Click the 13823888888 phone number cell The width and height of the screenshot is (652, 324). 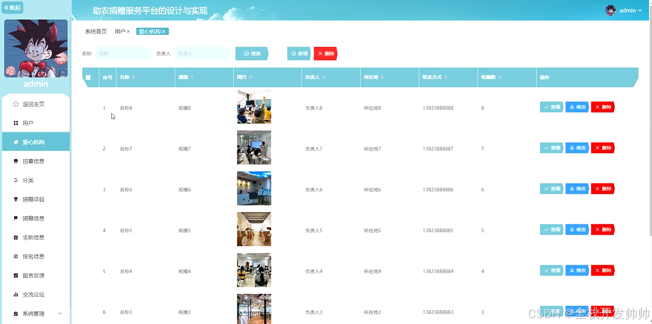(x=438, y=108)
